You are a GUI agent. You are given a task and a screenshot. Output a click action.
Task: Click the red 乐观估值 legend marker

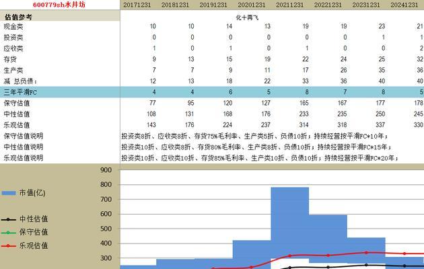click(x=9, y=245)
